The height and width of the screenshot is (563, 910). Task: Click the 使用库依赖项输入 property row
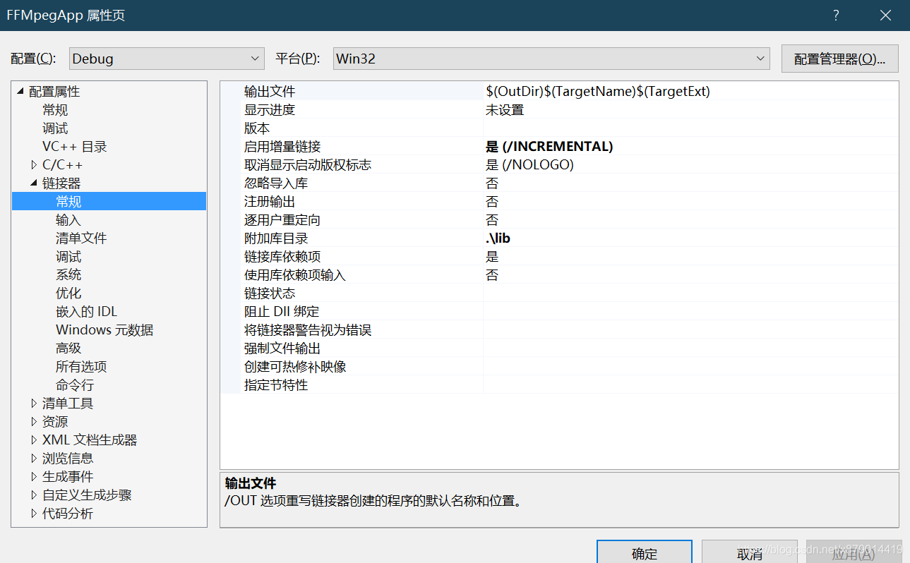(559, 274)
